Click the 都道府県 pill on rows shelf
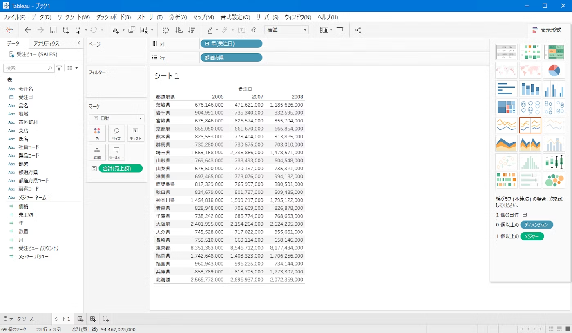The image size is (572, 333). click(x=231, y=58)
